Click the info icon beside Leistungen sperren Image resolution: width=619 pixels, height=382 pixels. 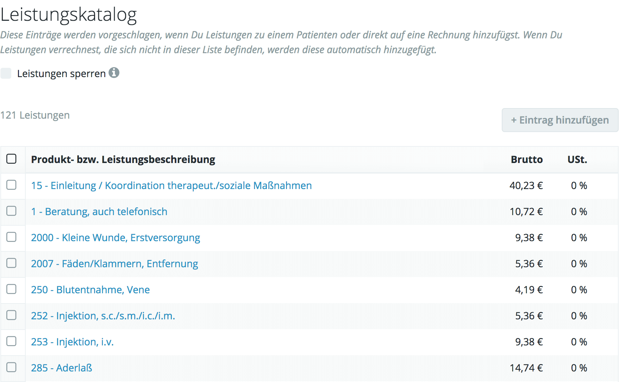point(114,73)
